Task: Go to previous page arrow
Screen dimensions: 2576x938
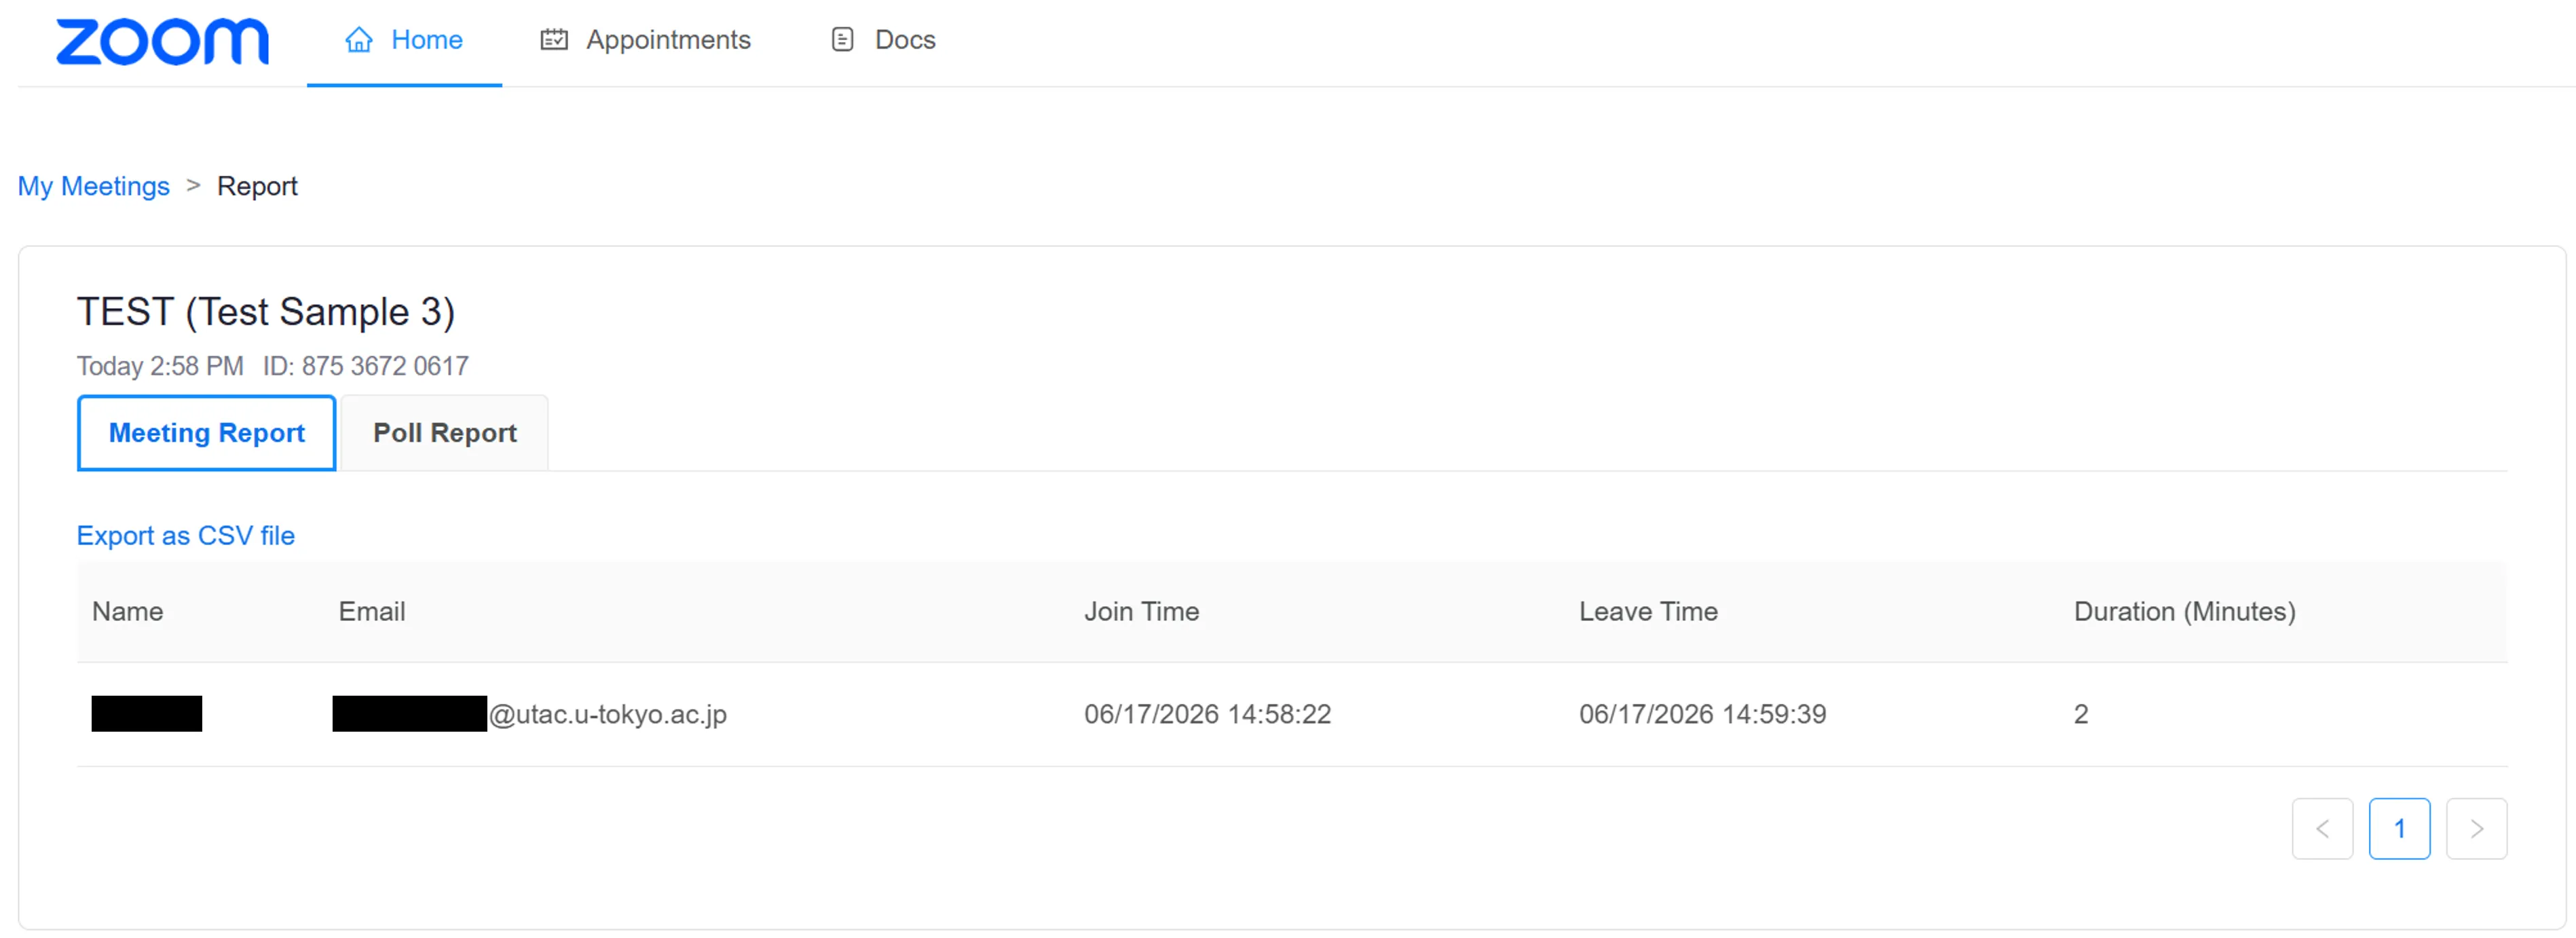Action: 2322,828
